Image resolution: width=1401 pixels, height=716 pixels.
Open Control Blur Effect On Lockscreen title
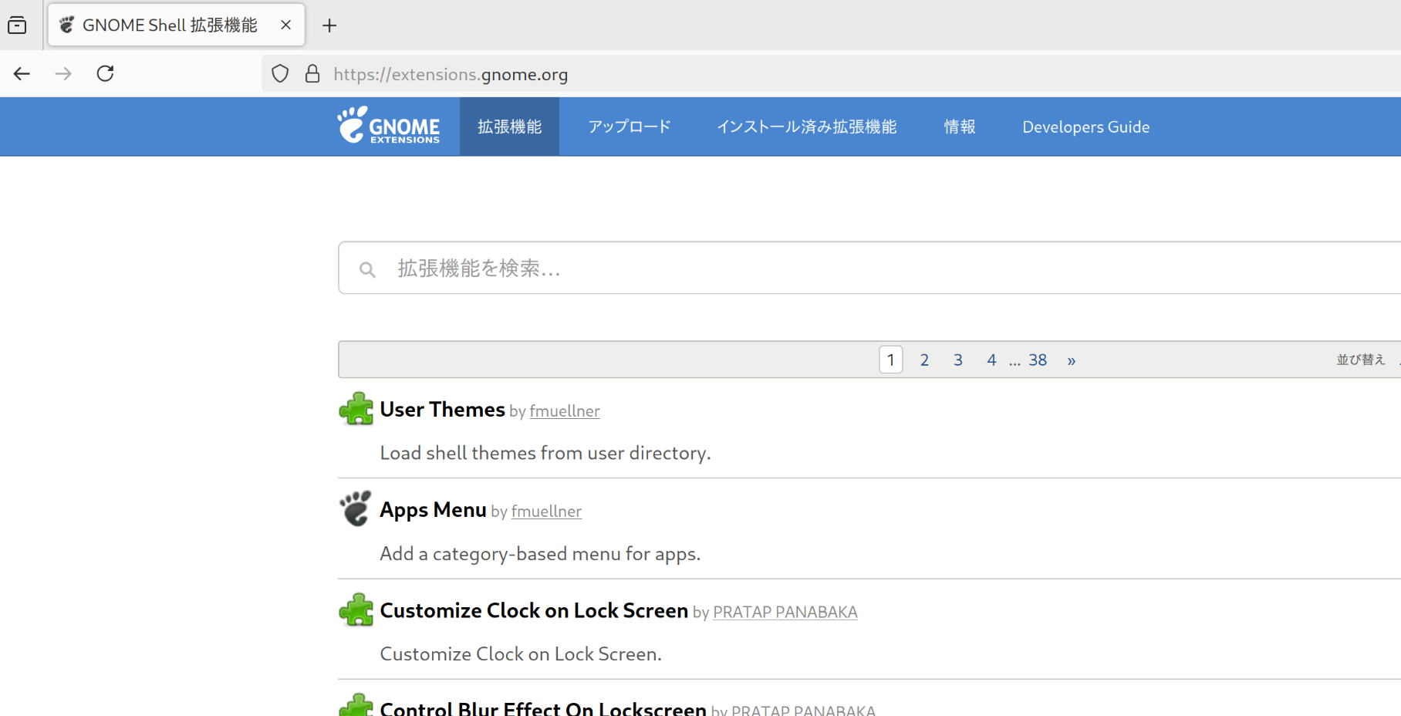[x=543, y=708]
